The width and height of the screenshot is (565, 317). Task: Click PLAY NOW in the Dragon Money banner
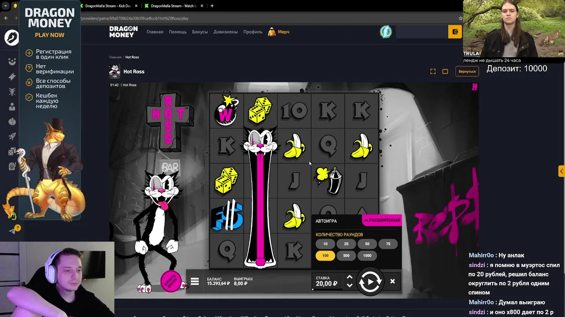click(x=49, y=35)
